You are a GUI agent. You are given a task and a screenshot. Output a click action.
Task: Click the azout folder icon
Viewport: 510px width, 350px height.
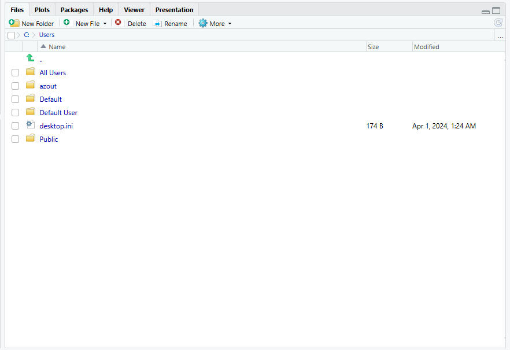(31, 85)
